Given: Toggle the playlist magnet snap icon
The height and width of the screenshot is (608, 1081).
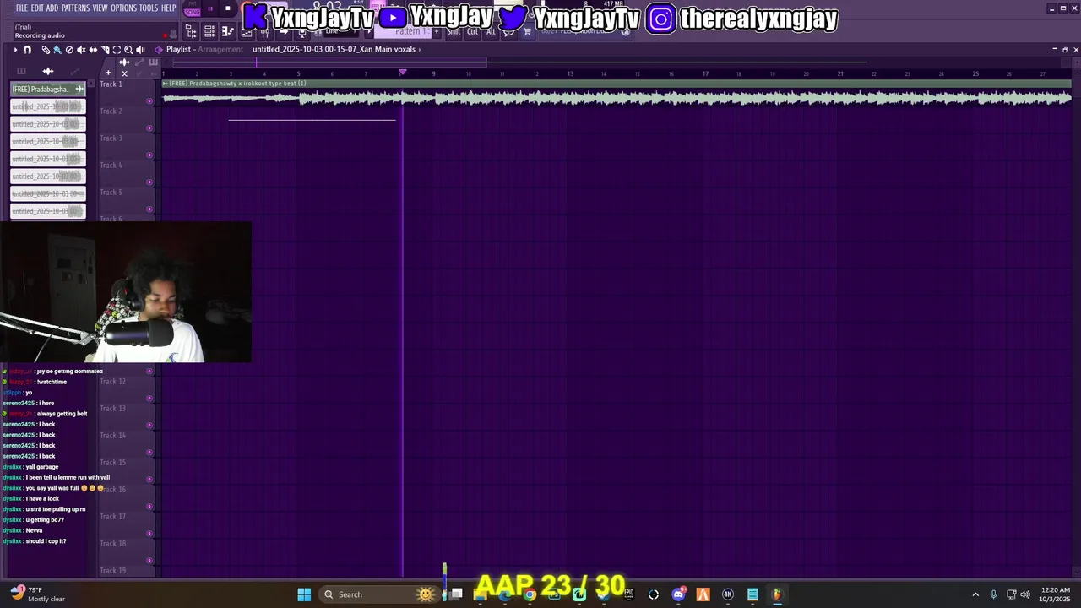Looking at the screenshot, I should point(27,50).
